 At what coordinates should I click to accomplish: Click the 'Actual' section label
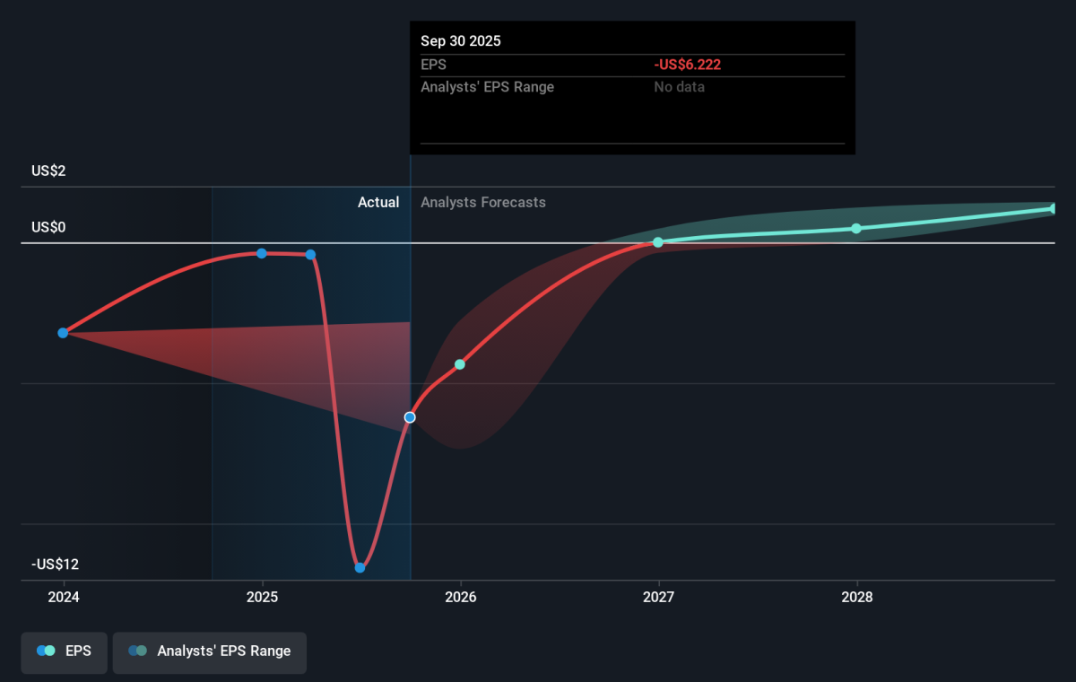point(378,203)
